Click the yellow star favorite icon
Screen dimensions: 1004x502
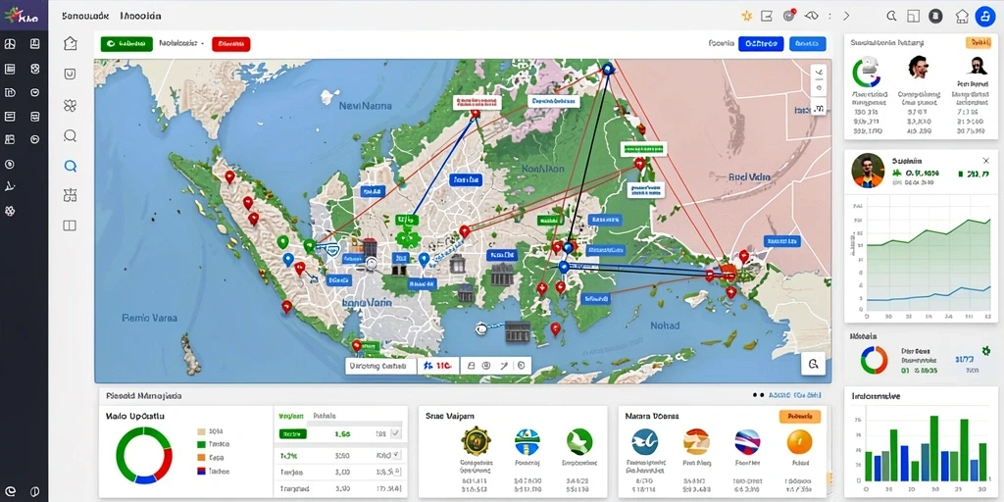[746, 16]
